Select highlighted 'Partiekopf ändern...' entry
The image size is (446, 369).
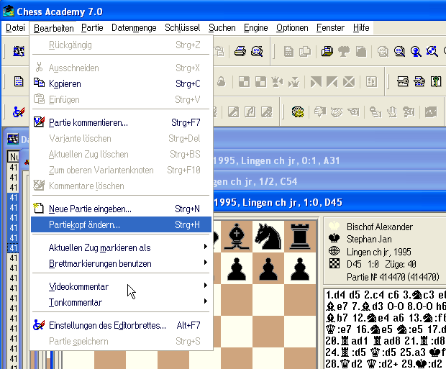(x=121, y=224)
